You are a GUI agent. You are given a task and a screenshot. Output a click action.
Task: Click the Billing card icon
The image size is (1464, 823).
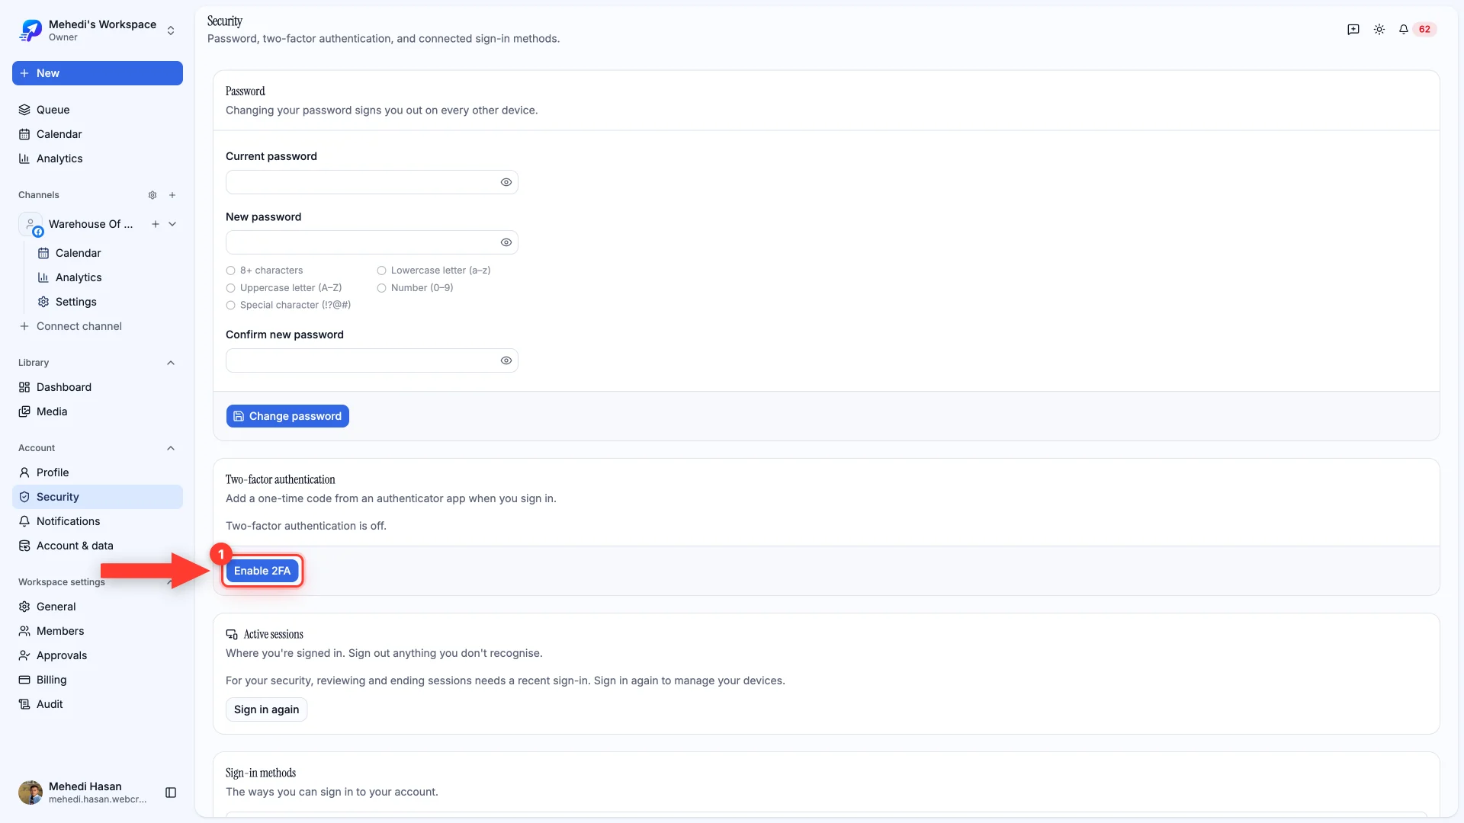point(24,680)
